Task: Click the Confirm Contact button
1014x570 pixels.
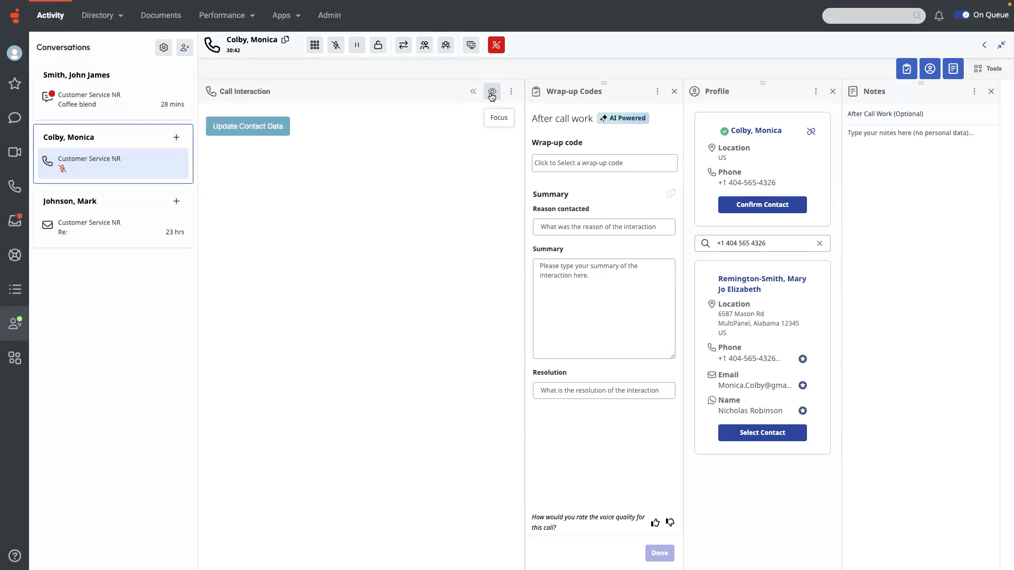Action: 762,205
